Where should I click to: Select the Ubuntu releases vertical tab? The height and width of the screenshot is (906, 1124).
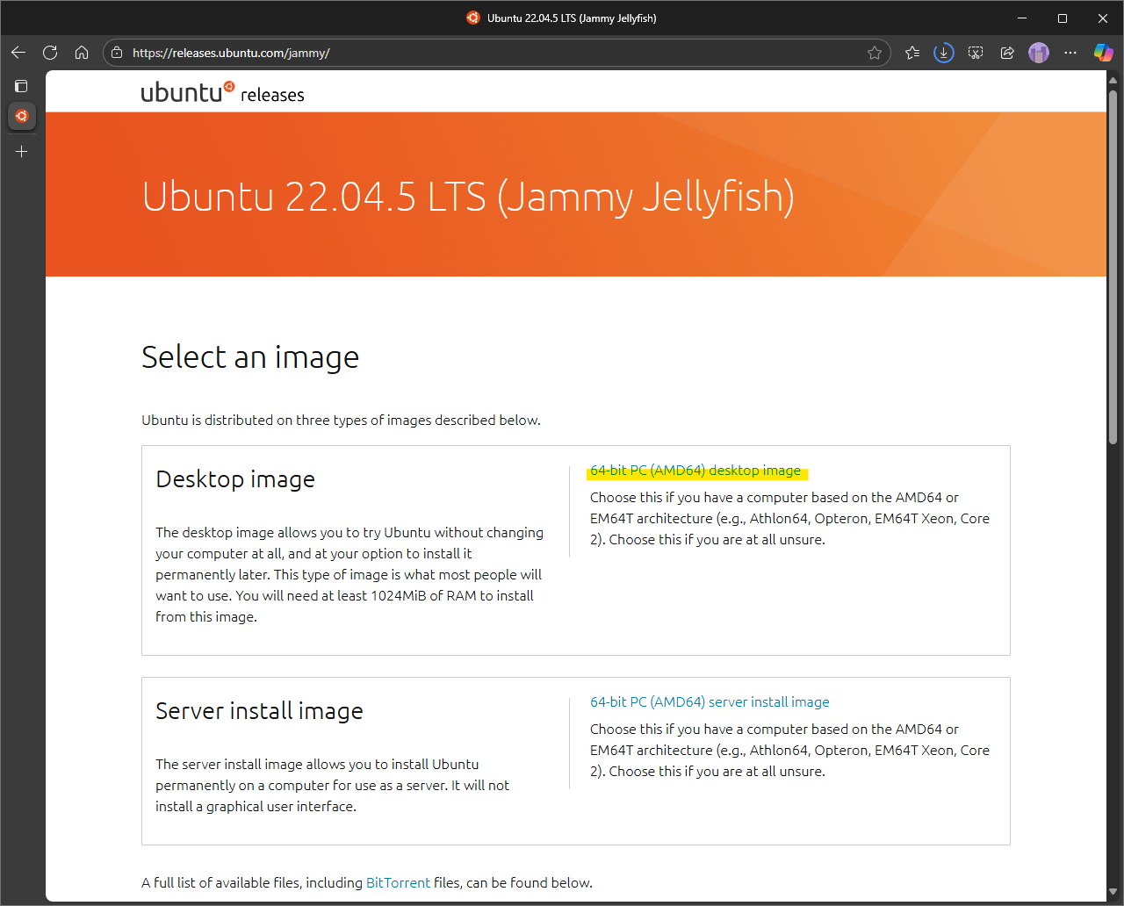22,116
